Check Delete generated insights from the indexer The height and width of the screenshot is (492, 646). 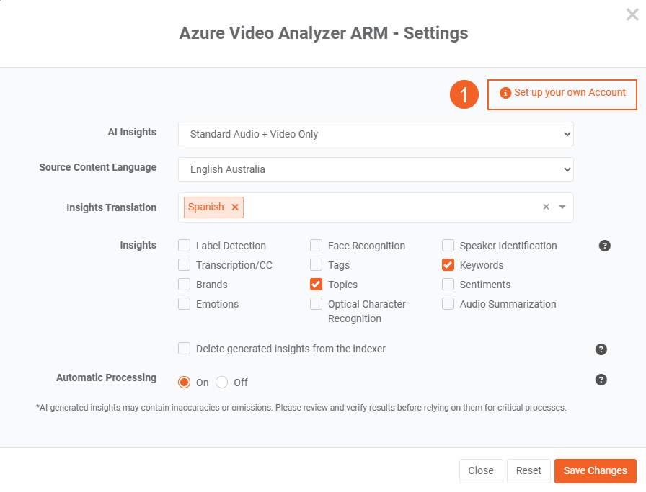coord(185,349)
